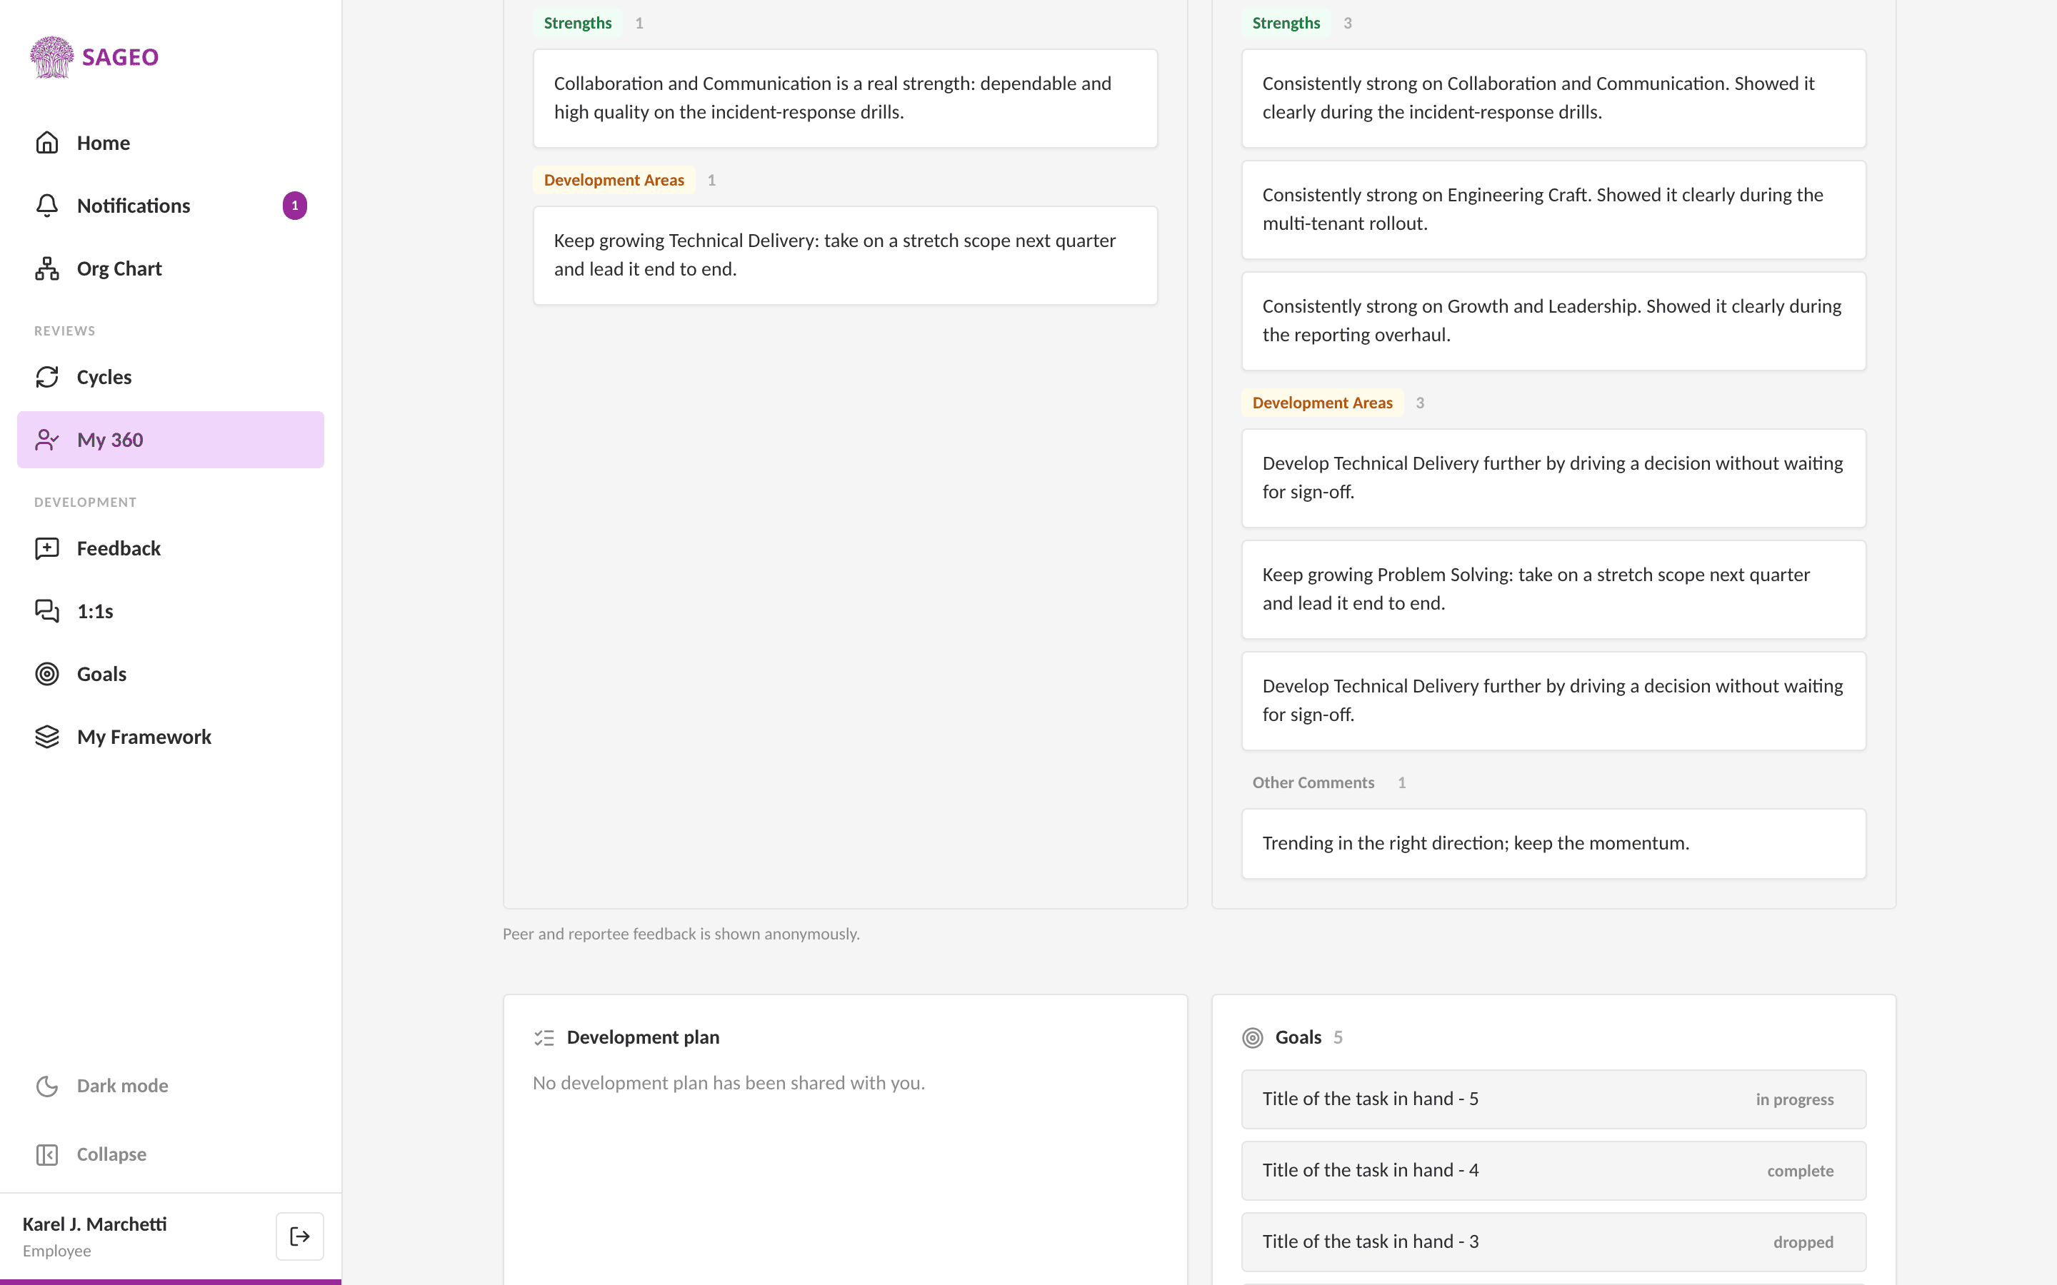Click user name Karel J. Marchetti

coord(94,1224)
